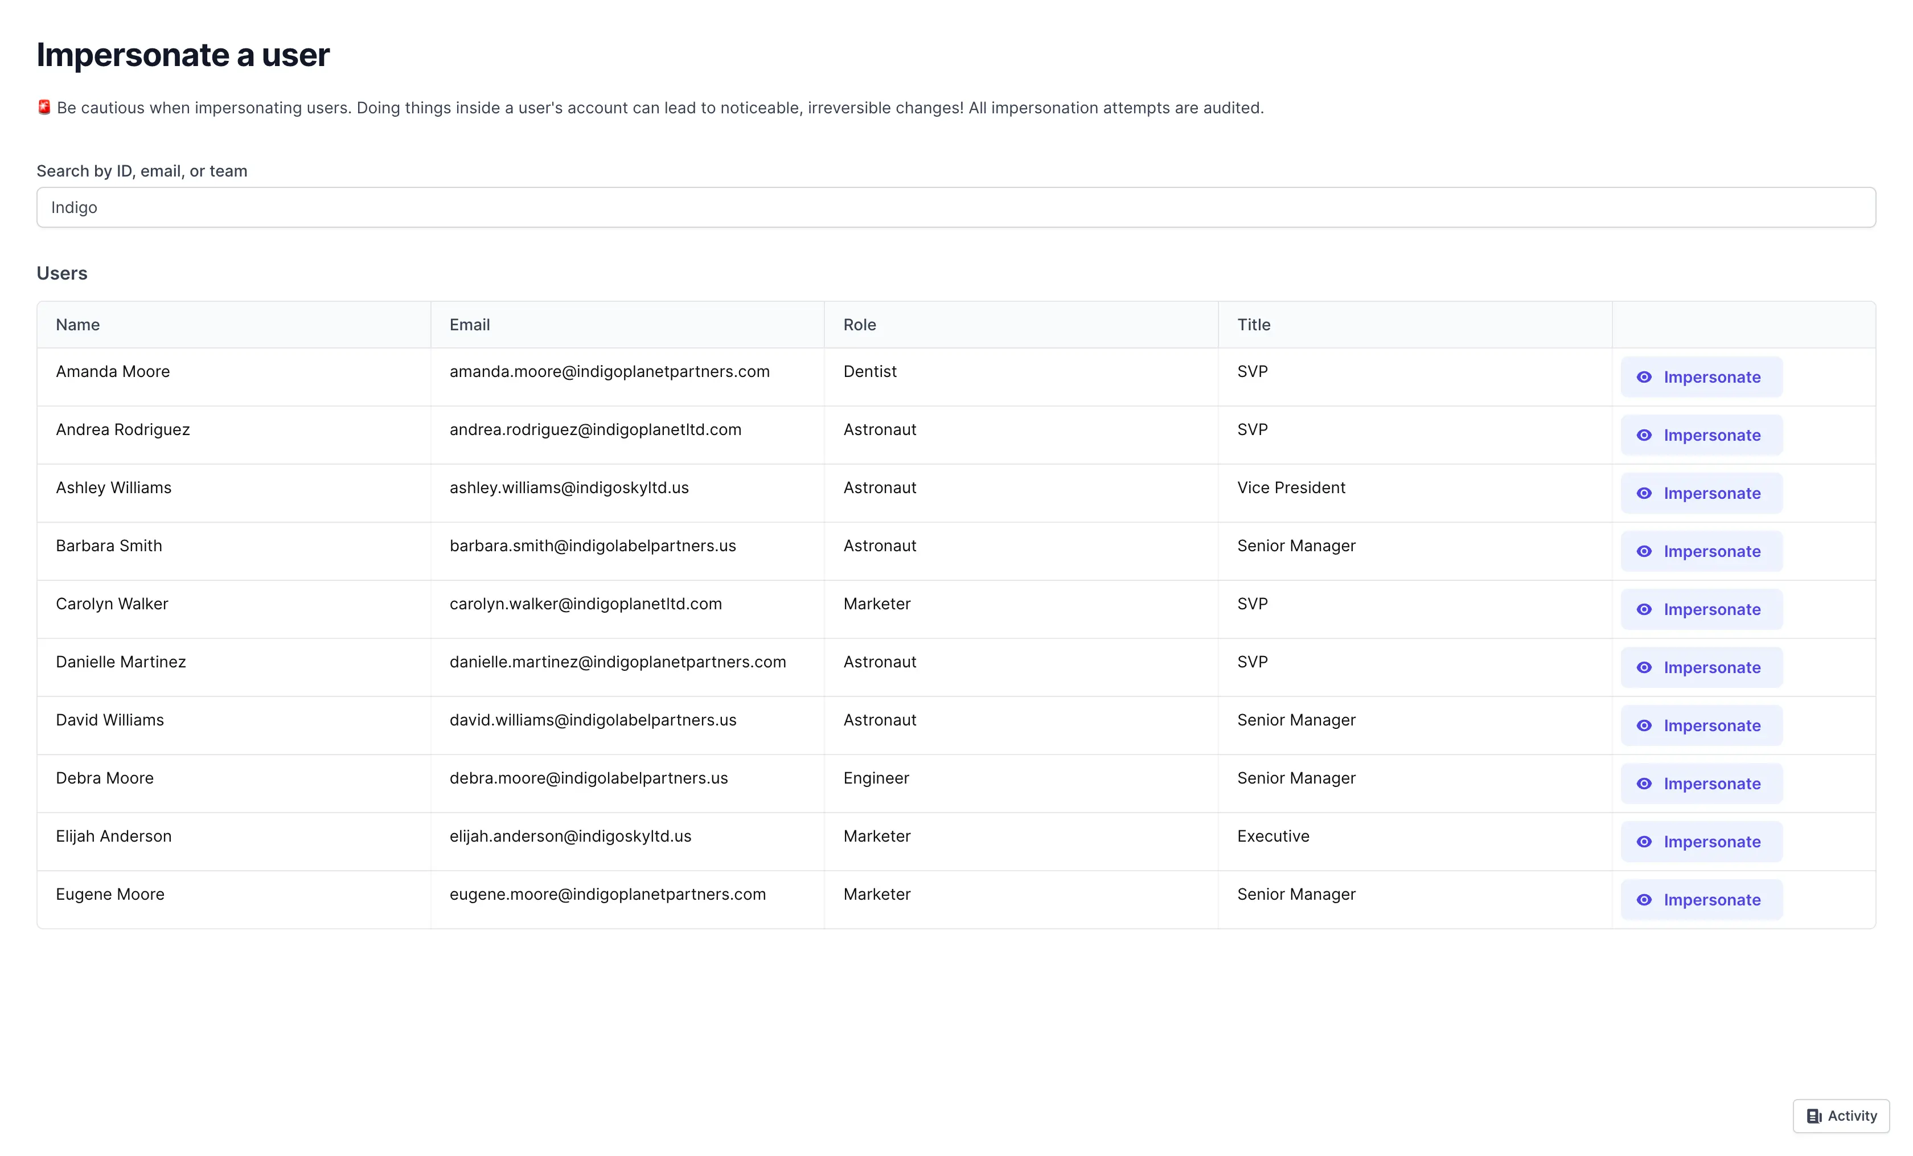Viewport: 1913px width, 1156px height.
Task: Click email andrea.rodriguez@indigoplanetltd.com
Action: [596, 430]
